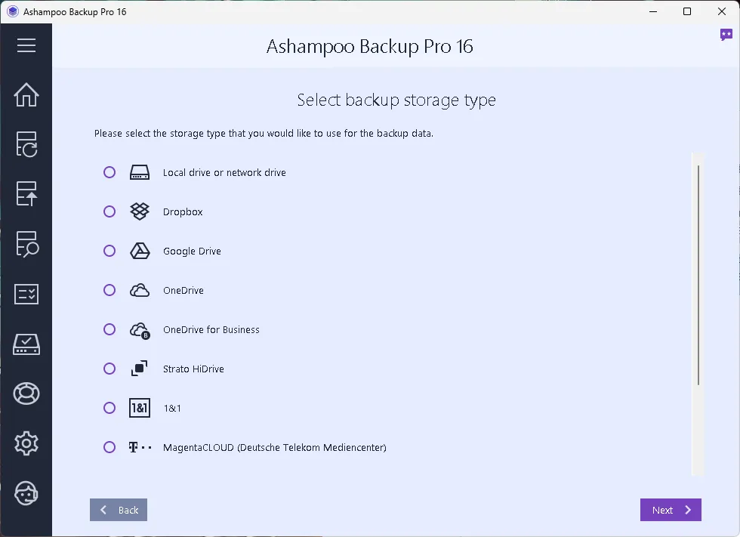
Task: Click the purple feedback chat icon
Action: click(726, 35)
